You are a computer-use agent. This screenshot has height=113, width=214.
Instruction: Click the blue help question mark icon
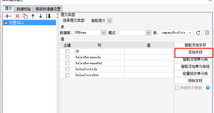click(x=208, y=88)
